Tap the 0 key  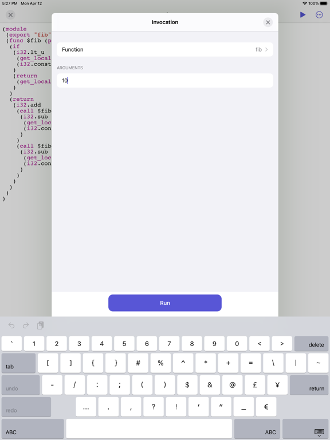237,344
